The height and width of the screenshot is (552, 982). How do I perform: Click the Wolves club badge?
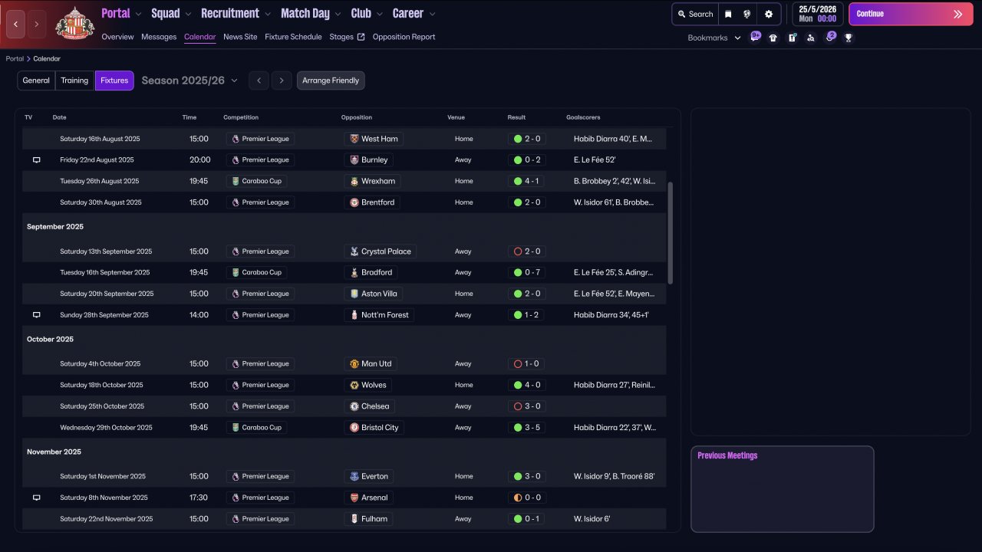pyautogui.click(x=354, y=385)
